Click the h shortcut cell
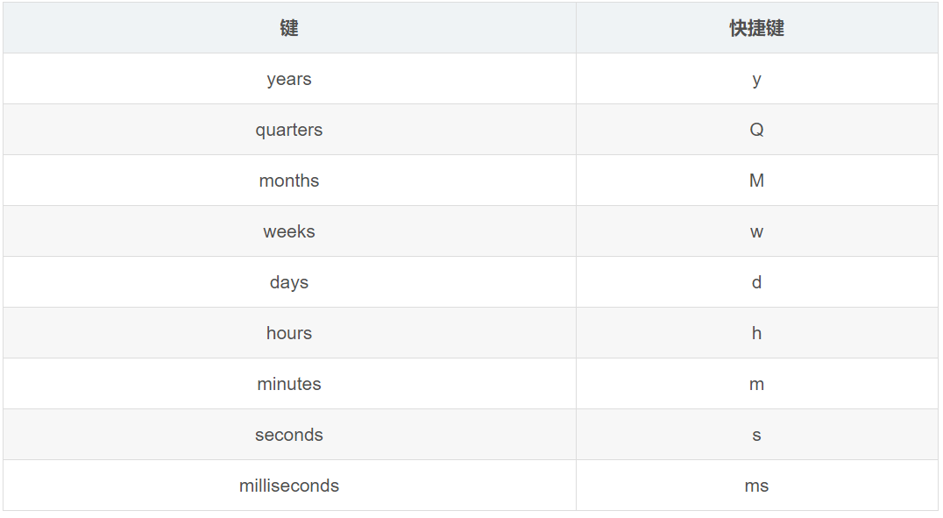This screenshot has height=518, width=943. tap(756, 333)
